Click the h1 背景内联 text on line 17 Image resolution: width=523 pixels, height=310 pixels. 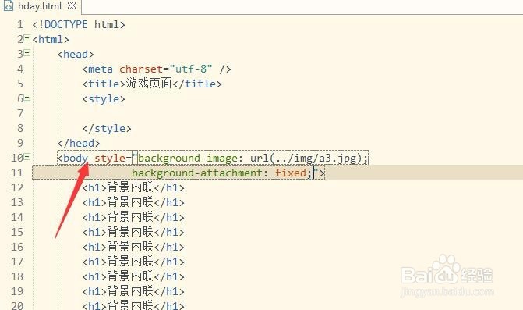pyautogui.click(x=130, y=262)
